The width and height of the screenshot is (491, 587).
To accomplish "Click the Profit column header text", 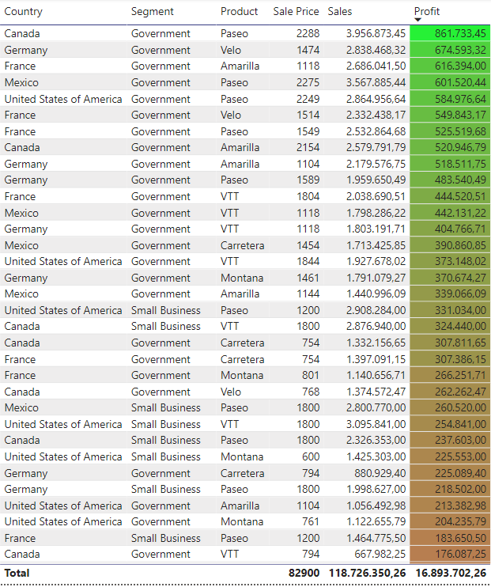I will click(427, 11).
